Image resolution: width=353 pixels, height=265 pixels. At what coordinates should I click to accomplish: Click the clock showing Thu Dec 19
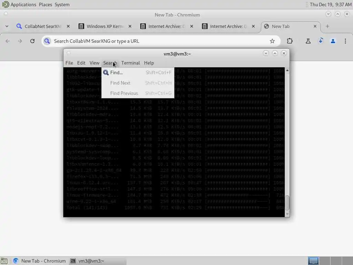(x=330, y=4)
